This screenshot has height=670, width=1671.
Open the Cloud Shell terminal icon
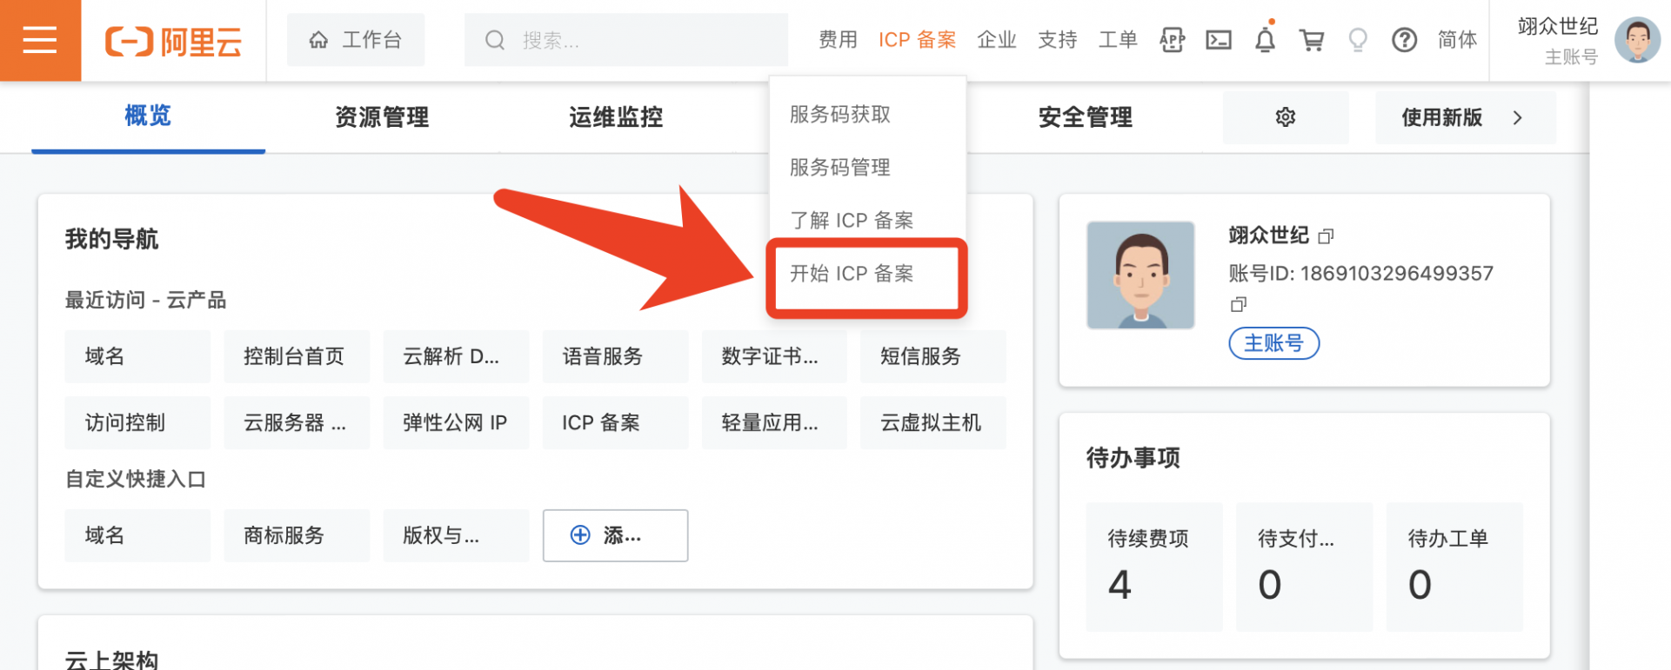coord(1219,40)
